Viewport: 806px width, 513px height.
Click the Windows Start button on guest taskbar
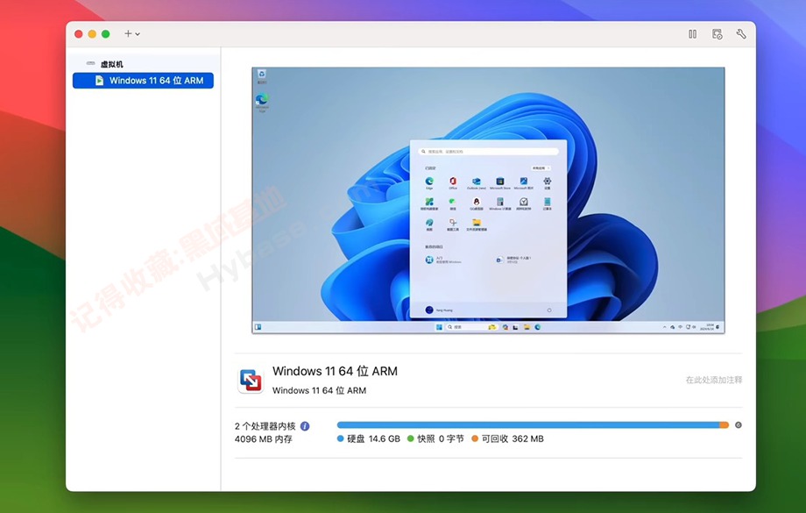tap(439, 327)
